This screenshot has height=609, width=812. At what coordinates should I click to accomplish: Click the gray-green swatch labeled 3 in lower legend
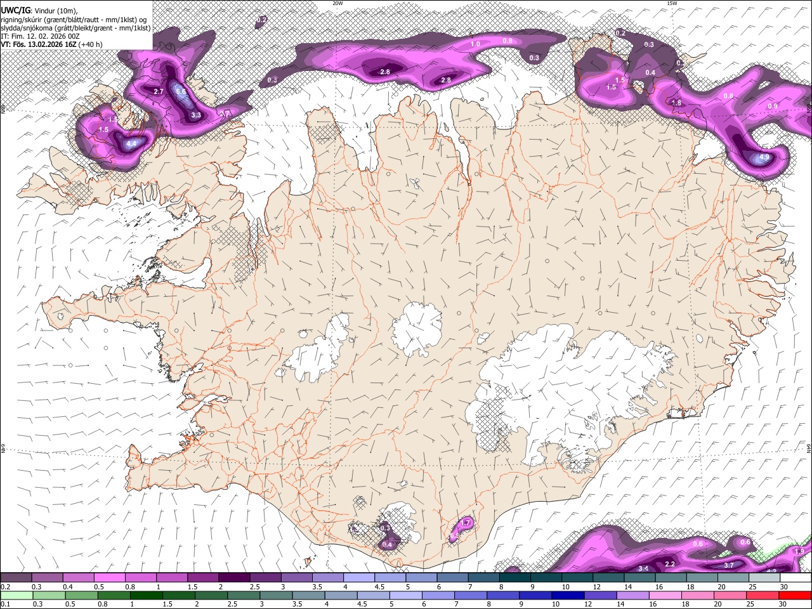click(x=275, y=595)
